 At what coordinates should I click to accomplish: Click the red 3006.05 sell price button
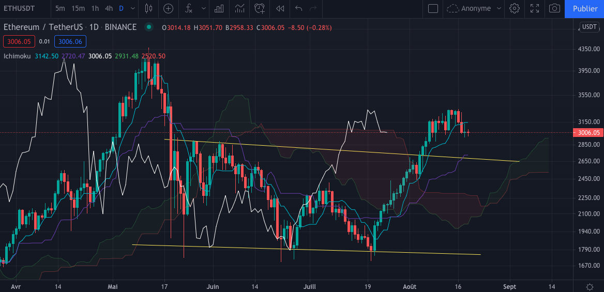(18, 41)
